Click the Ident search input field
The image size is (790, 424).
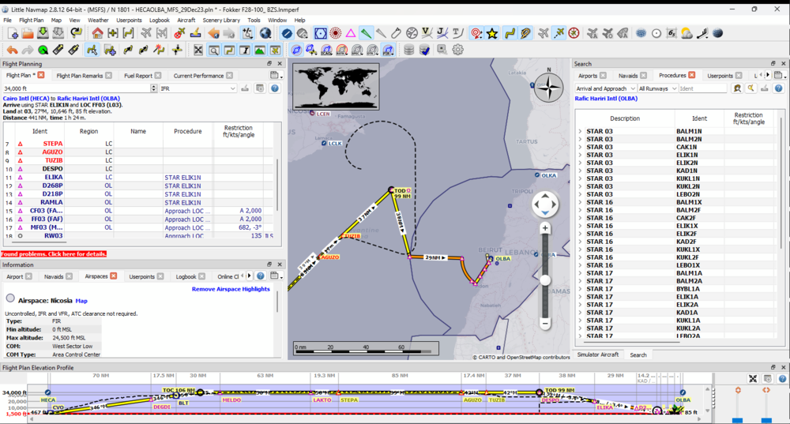702,88
